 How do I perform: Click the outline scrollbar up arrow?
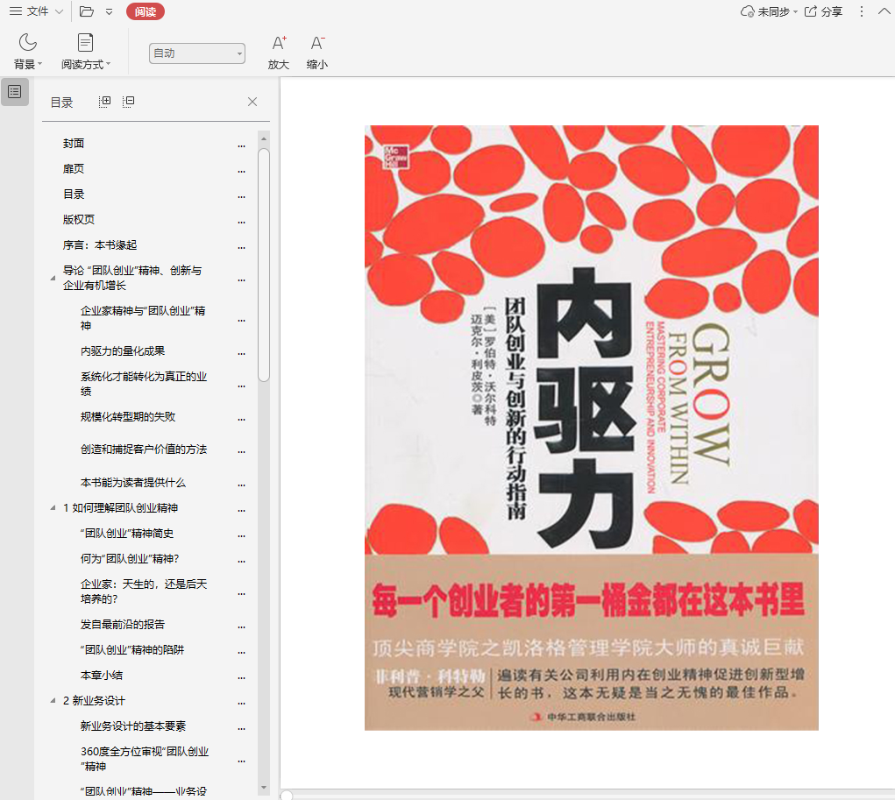(x=264, y=138)
